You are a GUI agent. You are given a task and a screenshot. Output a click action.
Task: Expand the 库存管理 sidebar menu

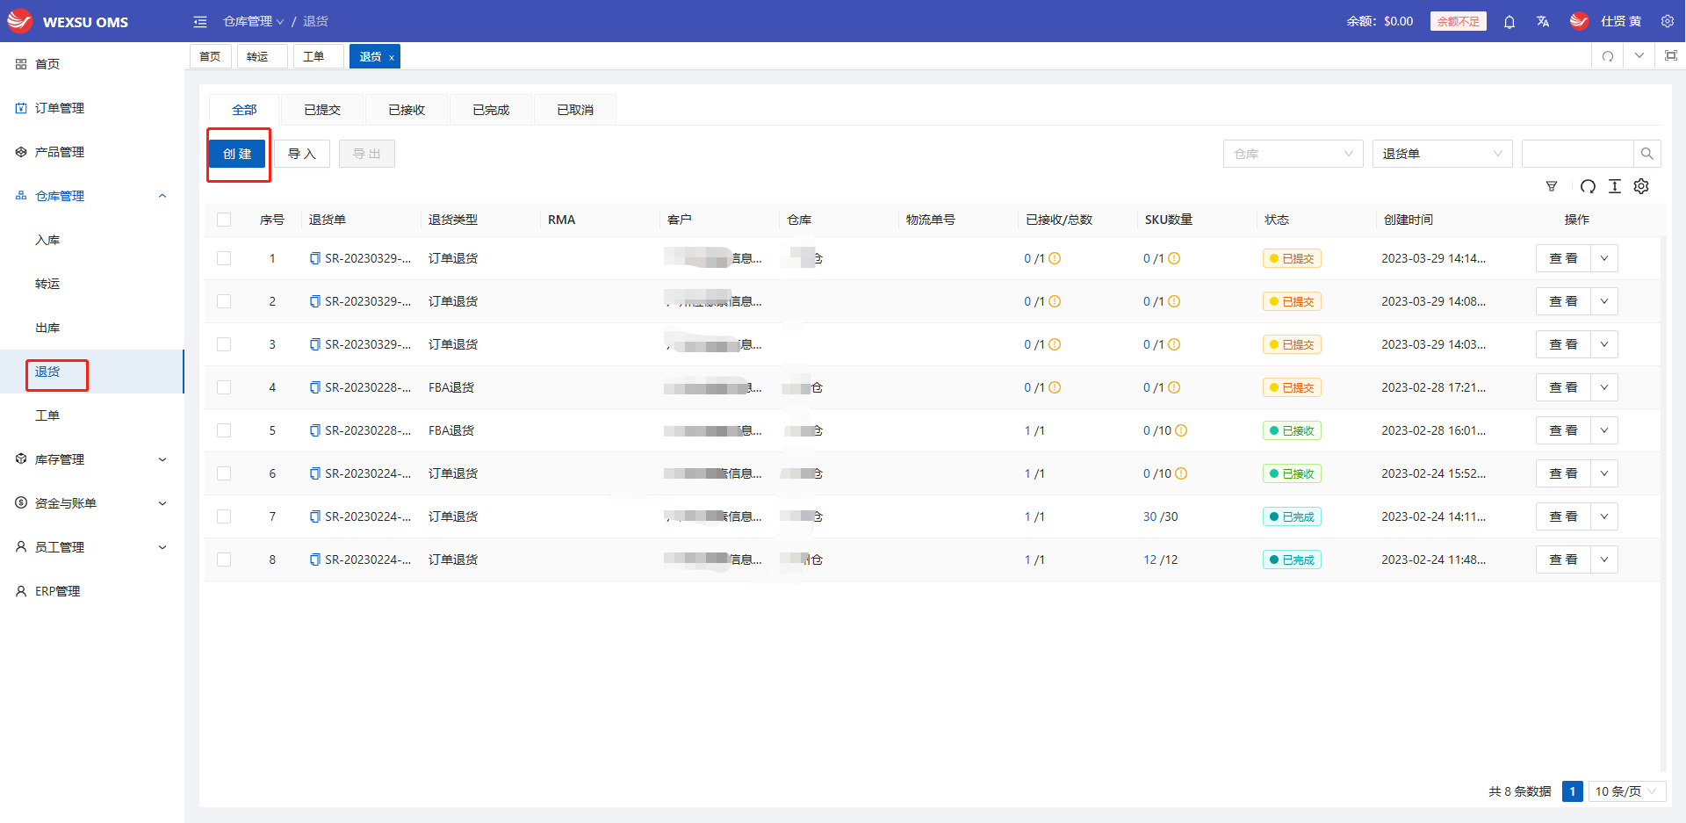92,459
